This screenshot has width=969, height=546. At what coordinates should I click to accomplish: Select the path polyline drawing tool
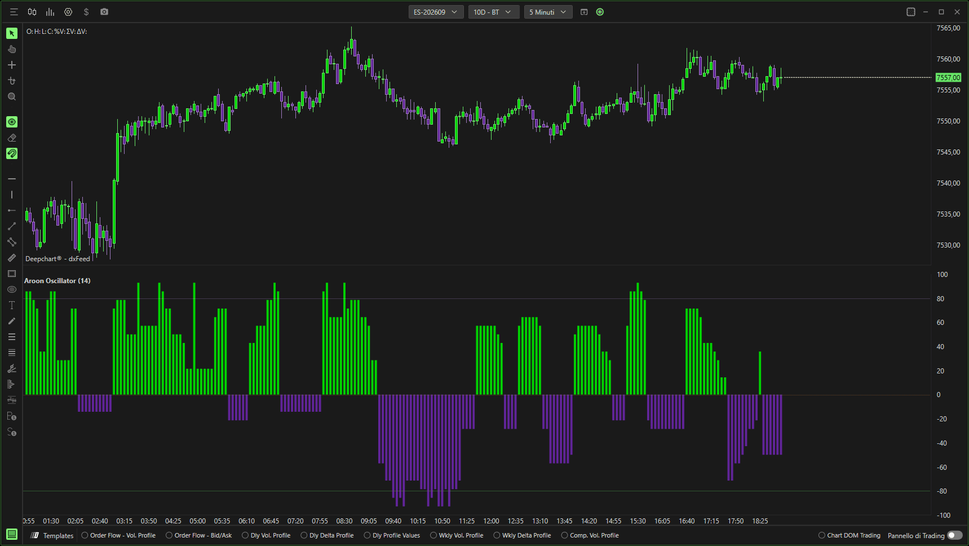[x=12, y=242]
